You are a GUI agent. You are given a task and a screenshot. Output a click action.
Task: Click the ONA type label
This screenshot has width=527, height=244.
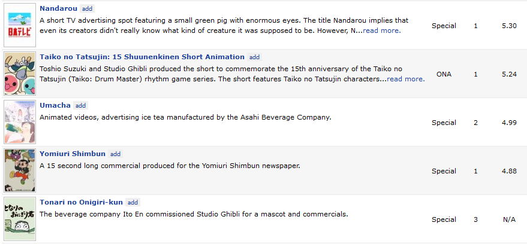444,75
